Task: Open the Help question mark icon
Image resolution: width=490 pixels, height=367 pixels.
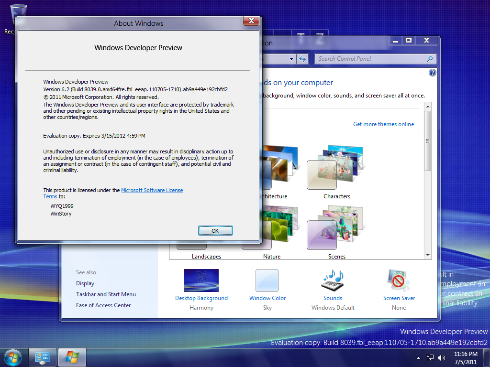Action: pyautogui.click(x=433, y=73)
